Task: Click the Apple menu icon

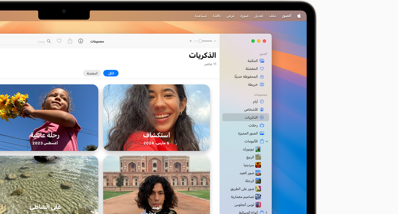Action: click(299, 16)
